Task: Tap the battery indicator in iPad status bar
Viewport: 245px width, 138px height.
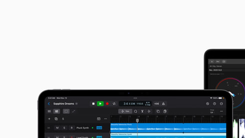Action: 220,98
